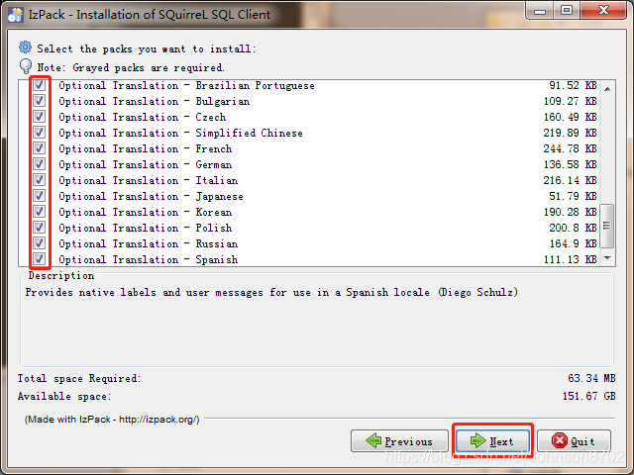Select the 'Optional Translation - Czech' row text
Screen dimensions: 634x475
(x=143, y=117)
